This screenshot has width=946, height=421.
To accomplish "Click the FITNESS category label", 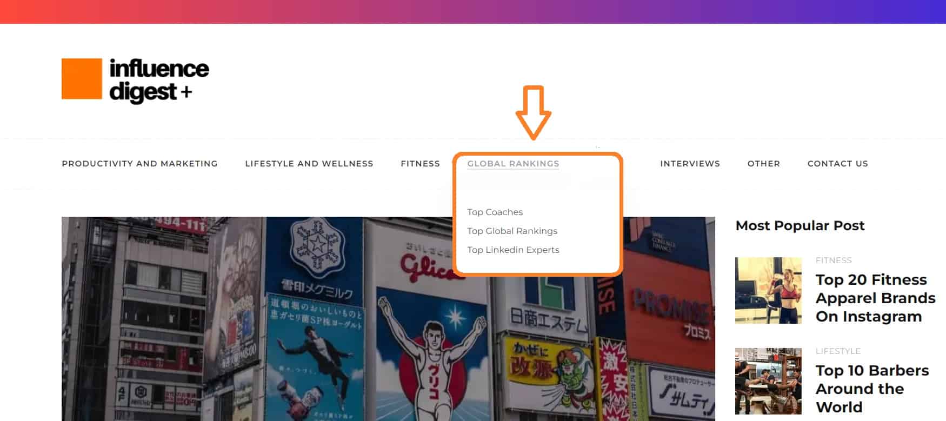I will (x=834, y=260).
